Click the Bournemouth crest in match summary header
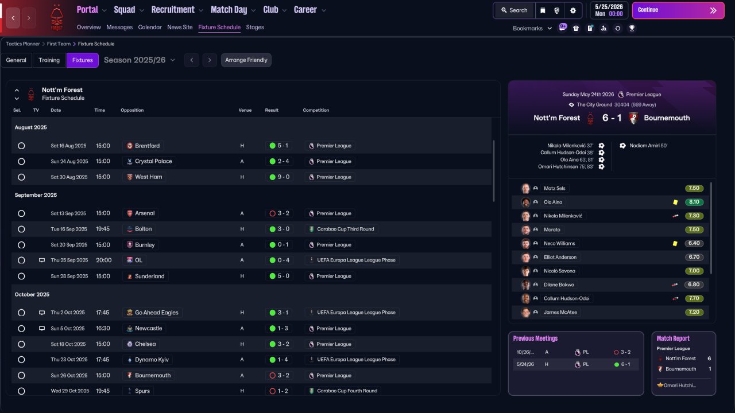Viewport: 735px width, 413px height. [634, 118]
